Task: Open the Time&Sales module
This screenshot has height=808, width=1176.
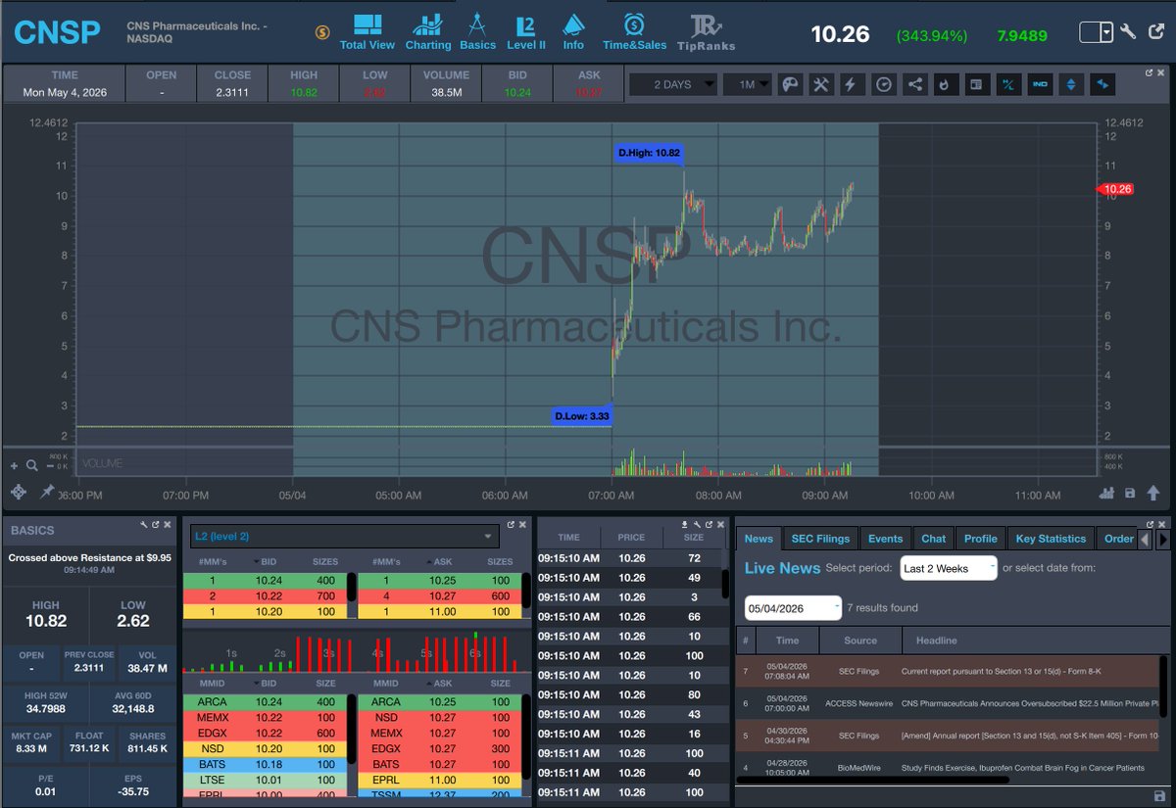Action: pos(634,32)
